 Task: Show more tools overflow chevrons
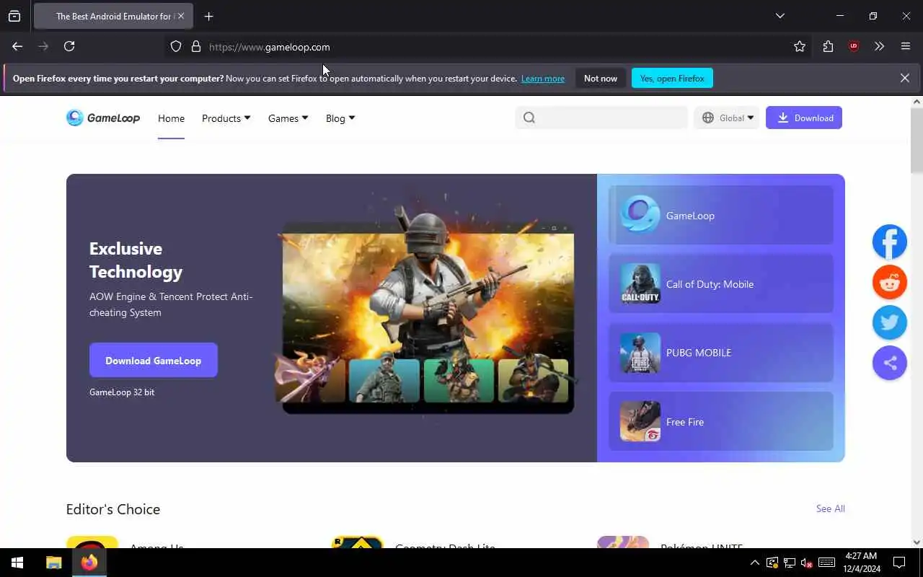pos(879,46)
